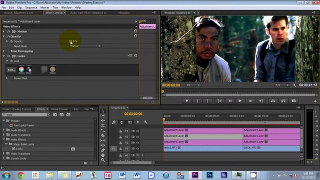Open playback resolution 1/4 dropdown
The width and height of the screenshot is (320, 180).
(282, 85)
